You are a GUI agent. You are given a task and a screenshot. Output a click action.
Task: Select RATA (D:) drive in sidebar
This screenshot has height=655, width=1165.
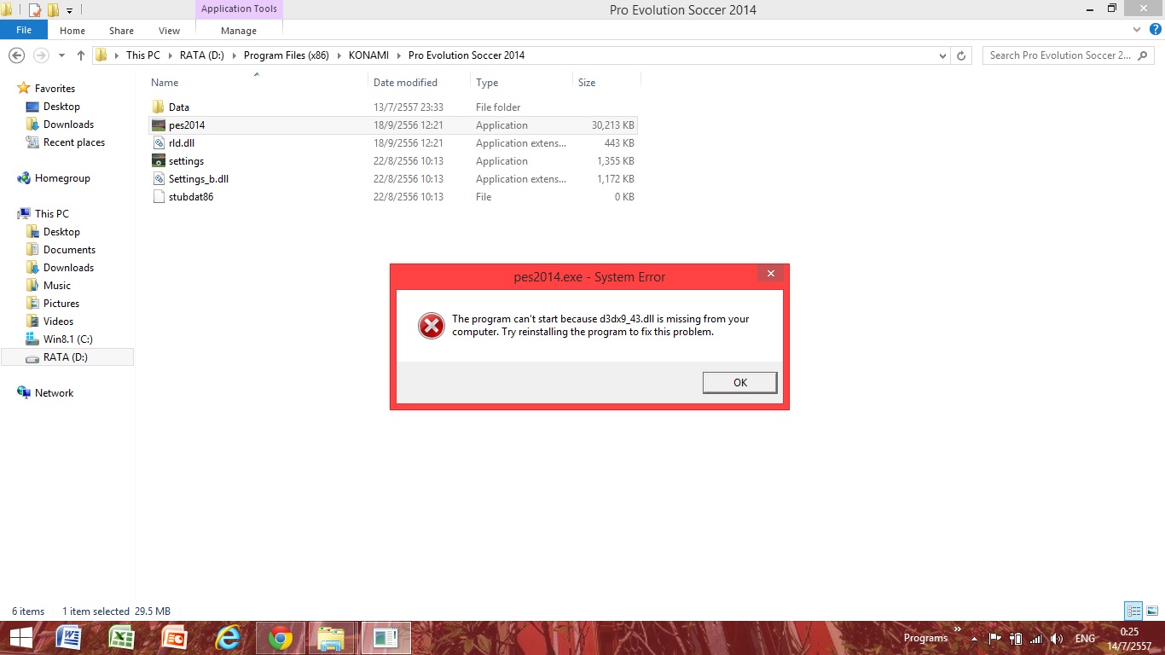point(67,357)
